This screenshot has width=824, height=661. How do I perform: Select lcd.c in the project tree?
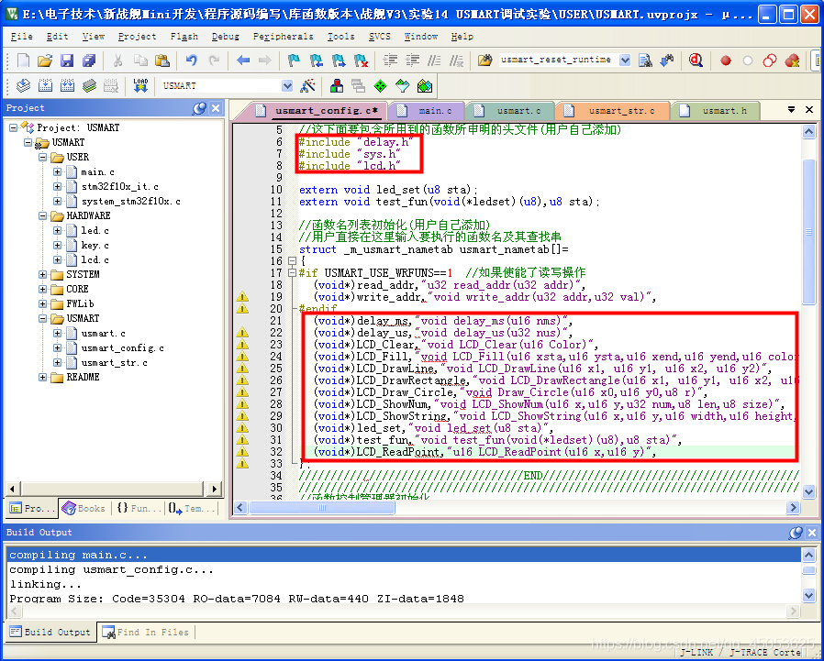(x=95, y=259)
